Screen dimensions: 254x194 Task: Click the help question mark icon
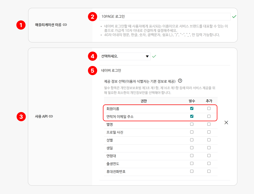(x=180, y=81)
